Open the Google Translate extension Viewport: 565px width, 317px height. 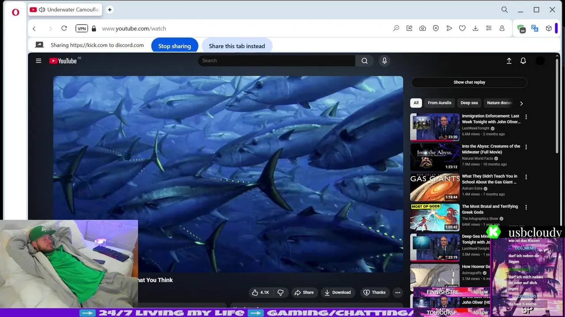tap(535, 28)
